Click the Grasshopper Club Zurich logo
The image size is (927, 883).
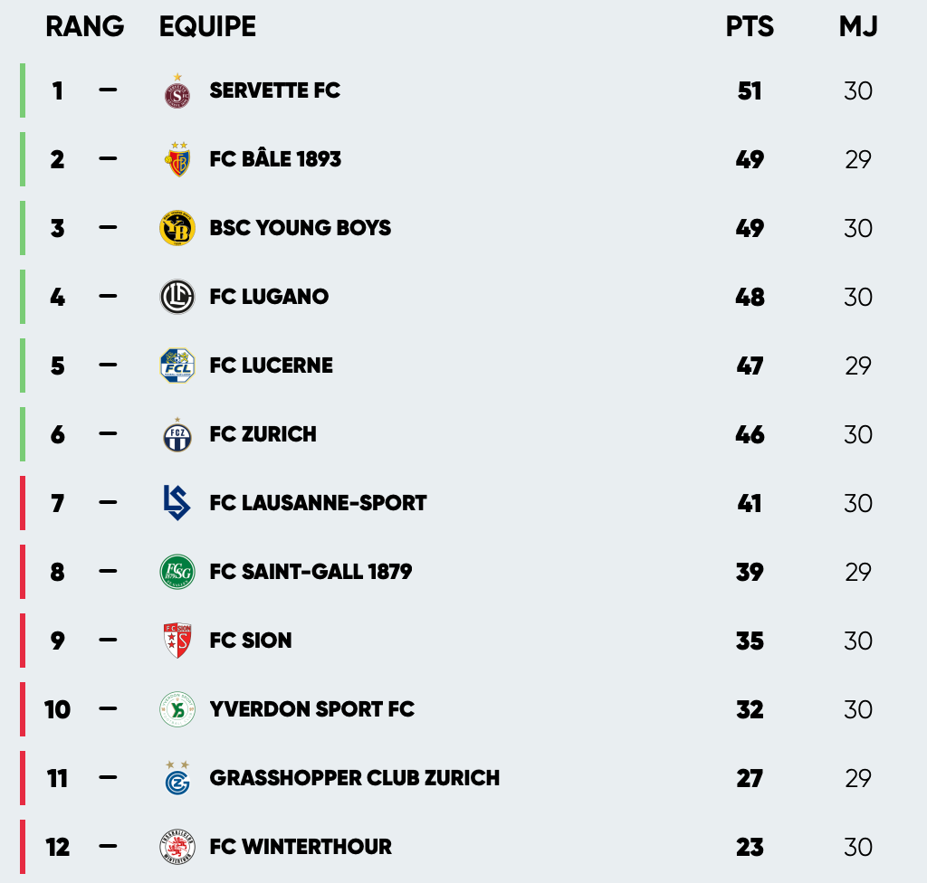177,778
